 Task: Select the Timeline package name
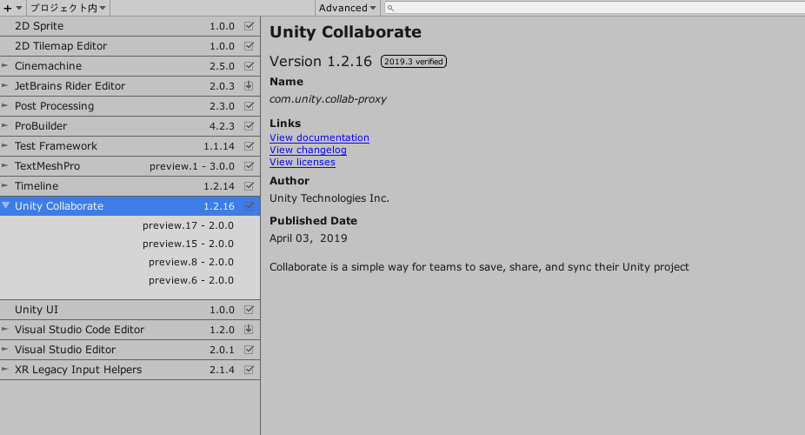(36, 186)
